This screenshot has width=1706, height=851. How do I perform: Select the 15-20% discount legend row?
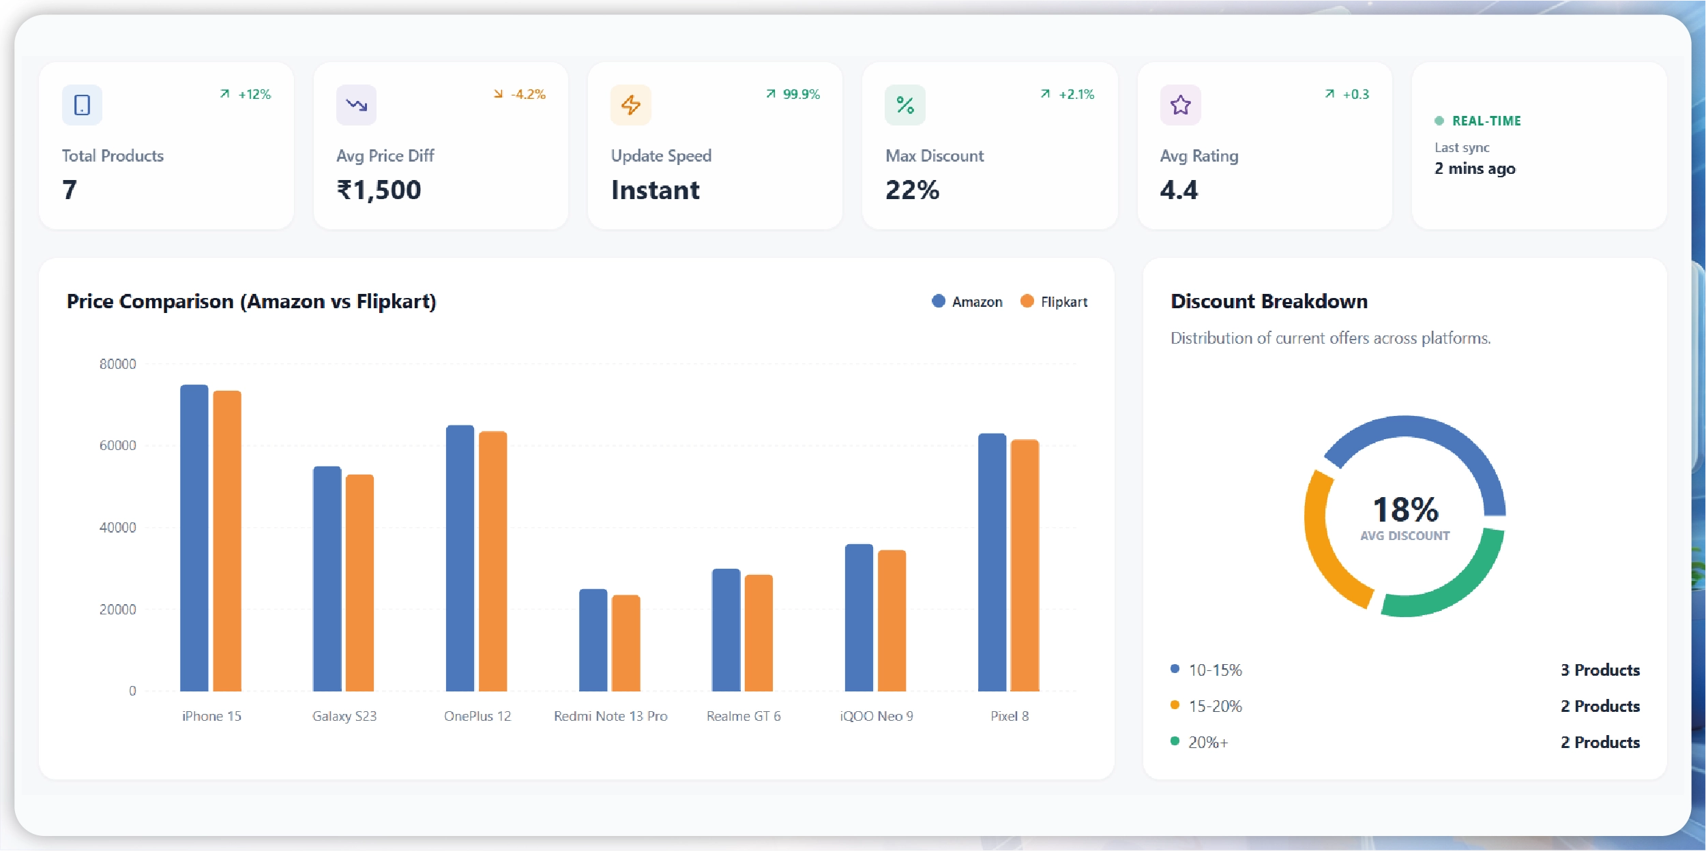coord(1215,706)
